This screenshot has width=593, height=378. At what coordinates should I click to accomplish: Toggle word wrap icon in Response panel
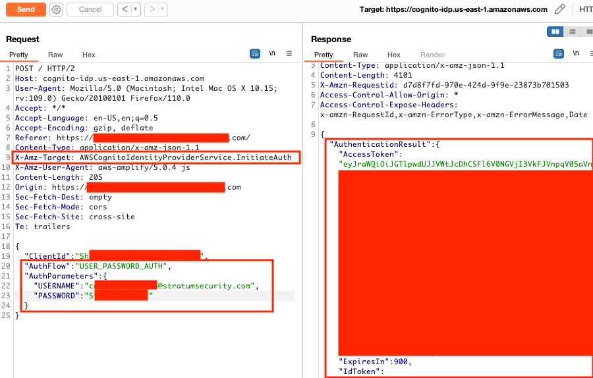(x=559, y=54)
